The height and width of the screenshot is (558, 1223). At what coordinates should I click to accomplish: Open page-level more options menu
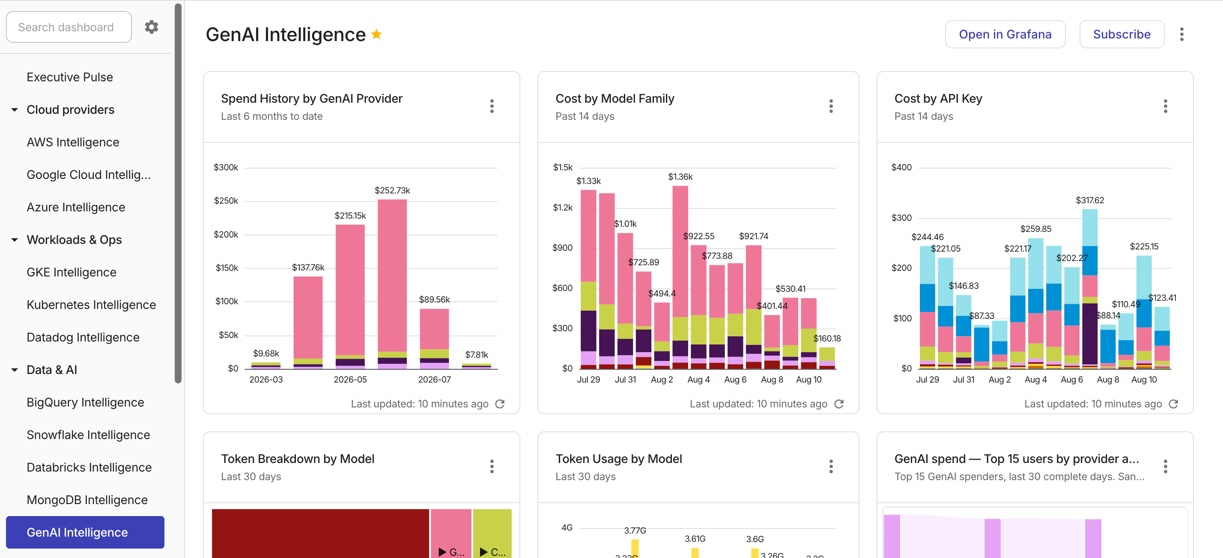pyautogui.click(x=1181, y=34)
